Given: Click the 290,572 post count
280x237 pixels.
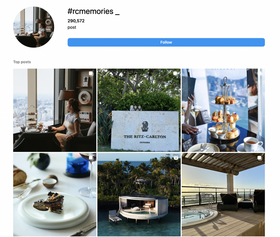Looking at the screenshot, I should pos(76,21).
